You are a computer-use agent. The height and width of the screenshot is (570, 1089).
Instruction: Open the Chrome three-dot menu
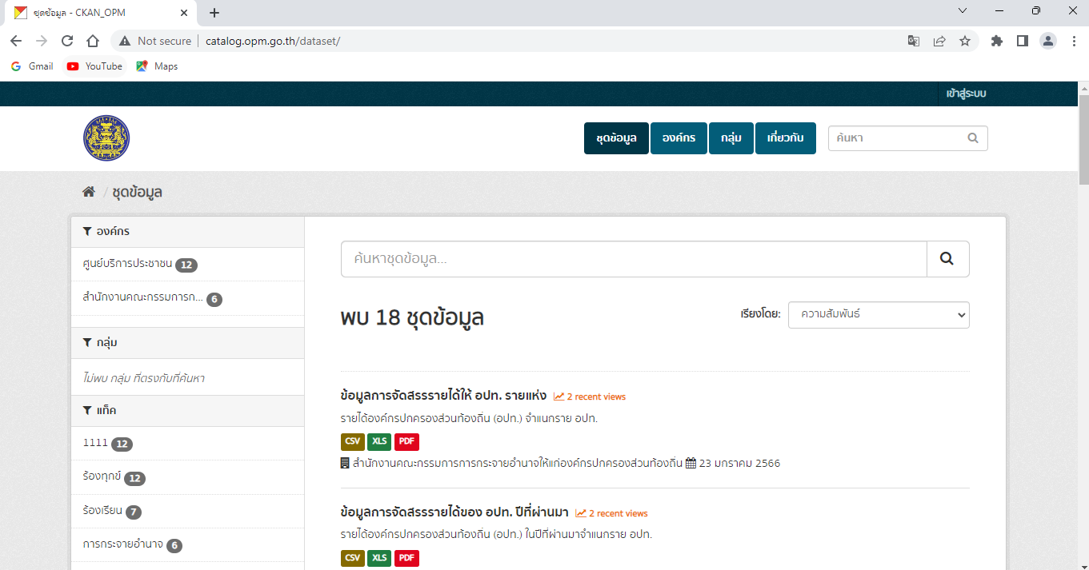click(1073, 41)
